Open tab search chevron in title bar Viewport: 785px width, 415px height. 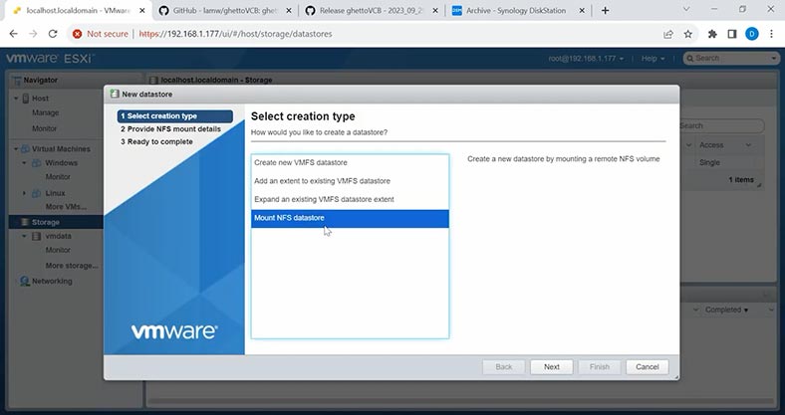point(686,9)
